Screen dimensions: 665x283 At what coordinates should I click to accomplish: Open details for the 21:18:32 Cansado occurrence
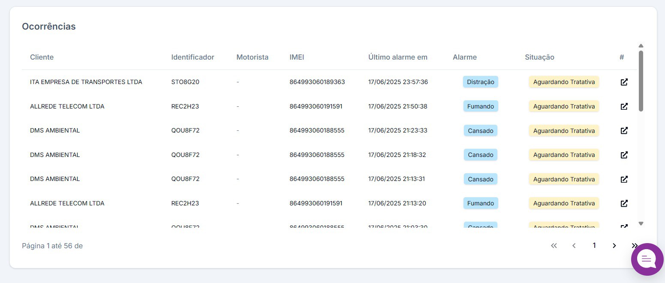(x=624, y=155)
